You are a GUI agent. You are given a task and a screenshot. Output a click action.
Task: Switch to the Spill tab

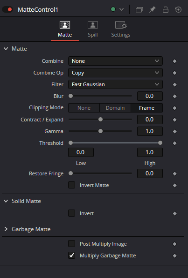pos(93,30)
